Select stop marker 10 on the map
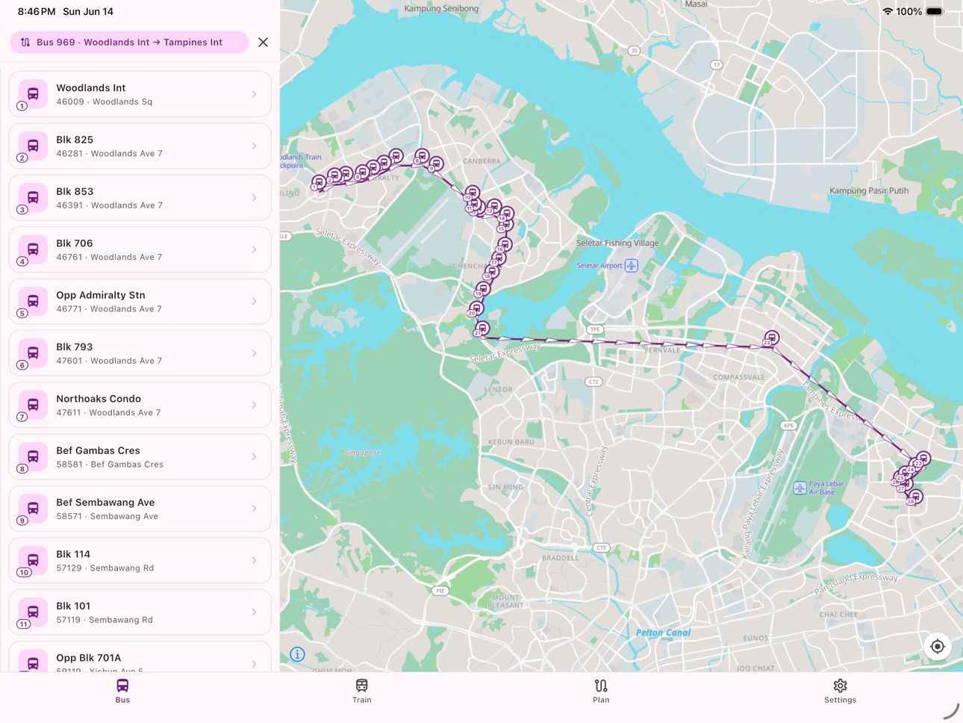This screenshot has width=963, height=723. (472, 193)
